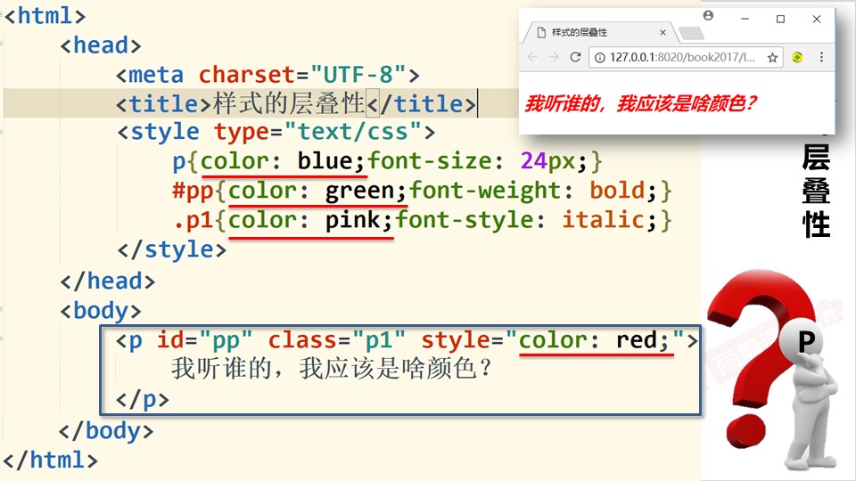Click the <head> opening tag
The image size is (856, 481).
pyautogui.click(x=101, y=45)
